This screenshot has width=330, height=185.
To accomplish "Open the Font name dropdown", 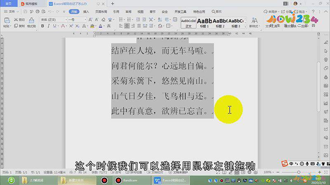I will point(66,19).
